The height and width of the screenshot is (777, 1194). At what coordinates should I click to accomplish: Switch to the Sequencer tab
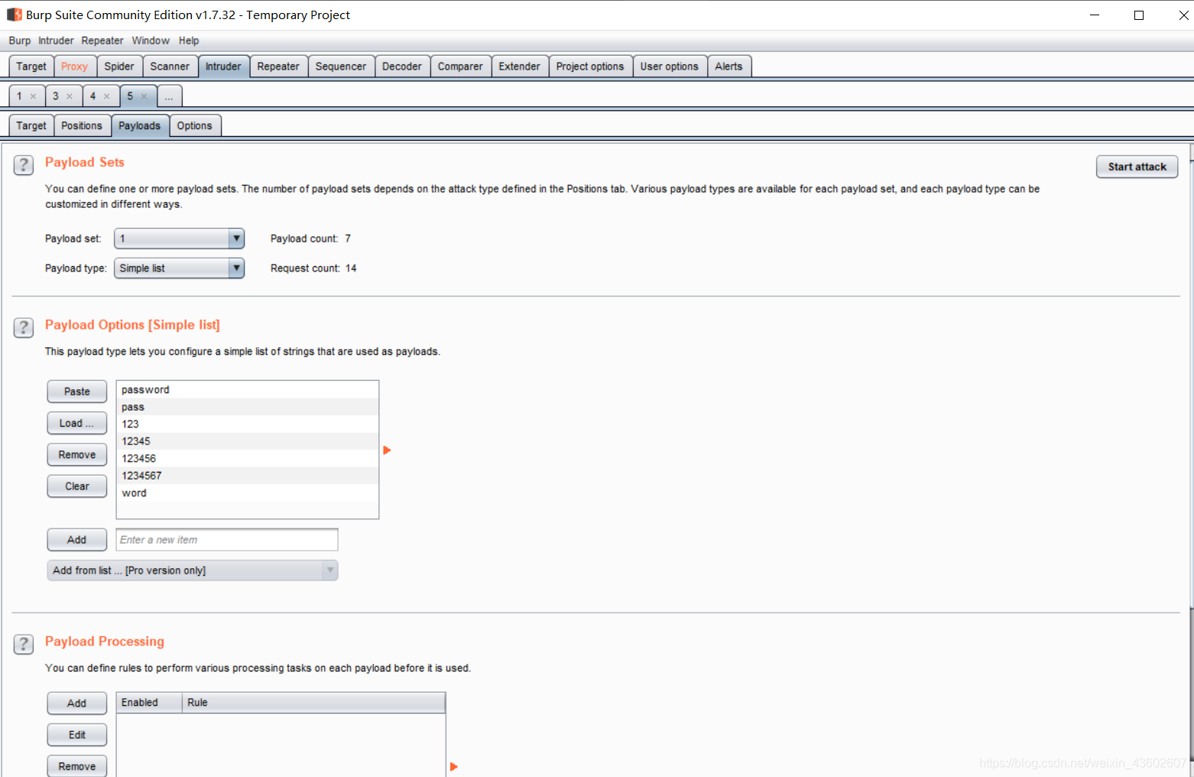[x=341, y=67]
